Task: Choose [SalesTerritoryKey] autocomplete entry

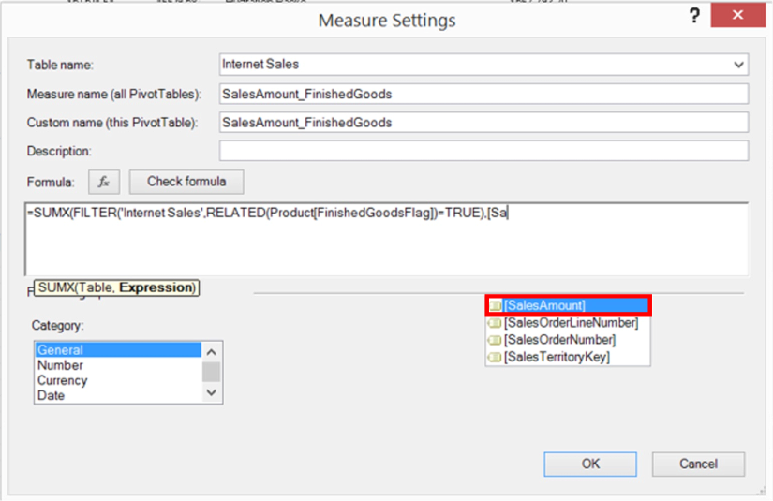Action: pos(557,357)
